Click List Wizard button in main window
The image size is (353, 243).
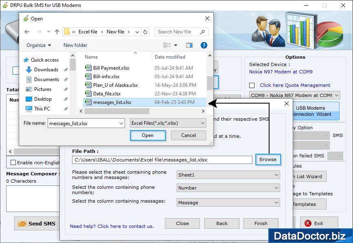309,177
